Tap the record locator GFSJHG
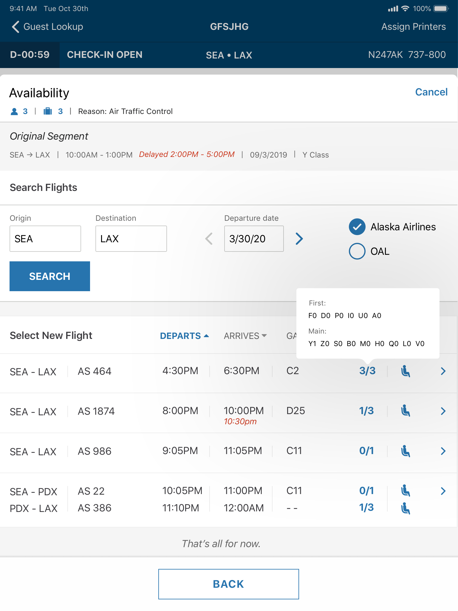 (x=229, y=27)
